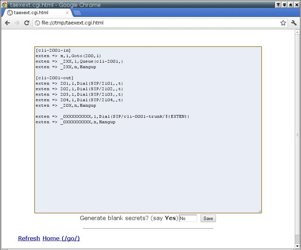
Task: Open the Chrome wrench menu
Action: [x=294, y=23]
